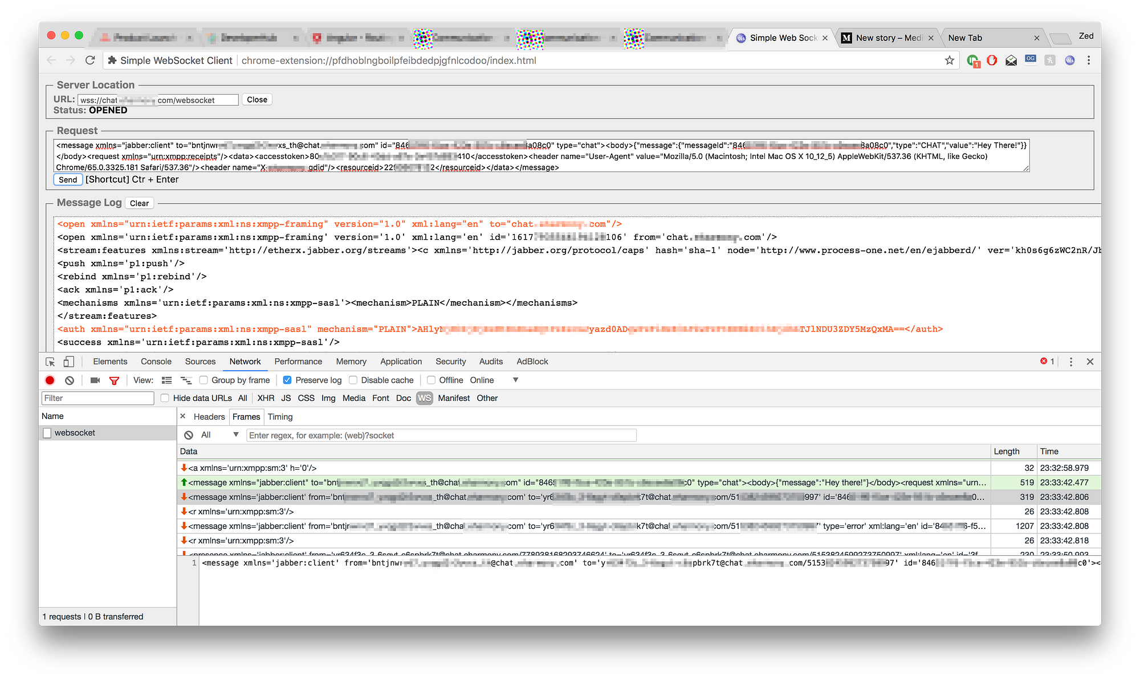Disable the Preserve log checkbox

(287, 380)
